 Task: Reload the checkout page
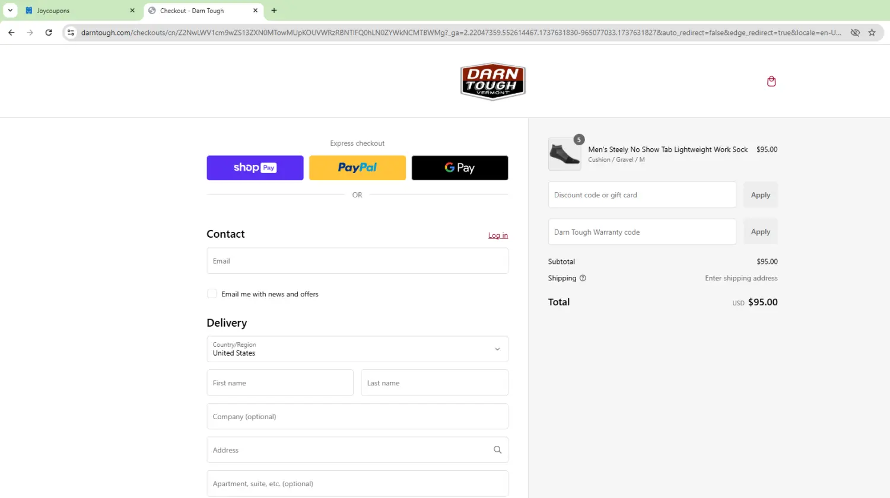[x=49, y=33]
